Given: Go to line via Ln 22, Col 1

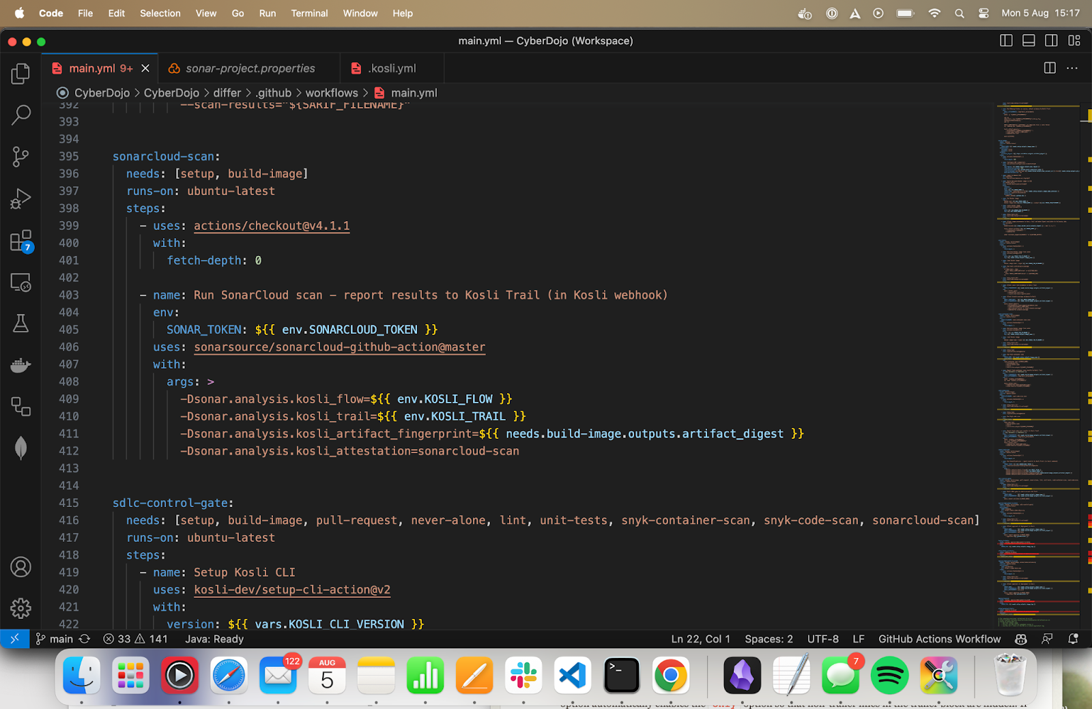Looking at the screenshot, I should tap(700, 639).
